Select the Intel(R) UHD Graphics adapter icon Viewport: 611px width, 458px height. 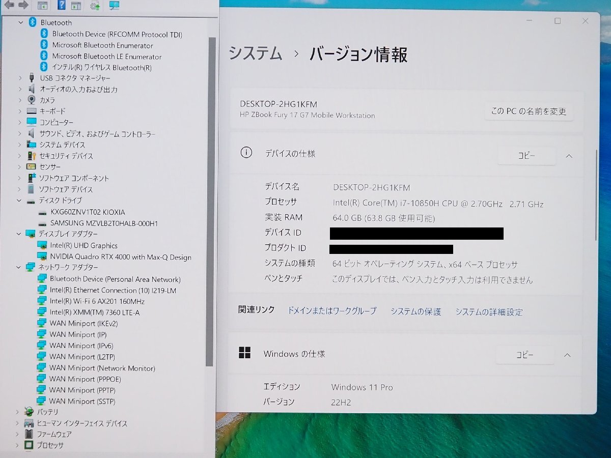pos(42,246)
